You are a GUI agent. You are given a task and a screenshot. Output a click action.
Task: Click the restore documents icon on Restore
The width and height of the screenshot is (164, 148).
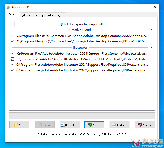[x=114, y=125]
